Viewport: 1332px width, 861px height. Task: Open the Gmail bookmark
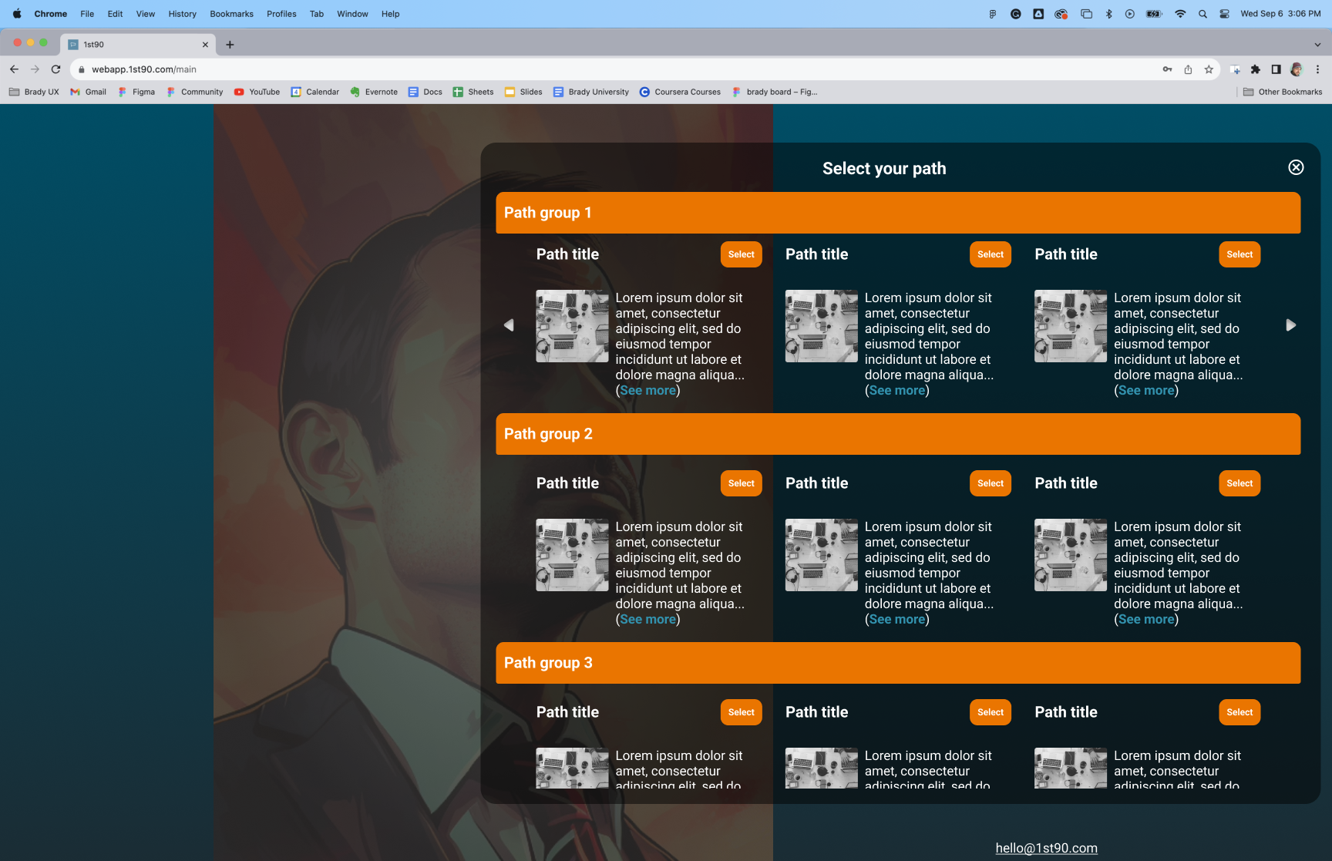(88, 92)
